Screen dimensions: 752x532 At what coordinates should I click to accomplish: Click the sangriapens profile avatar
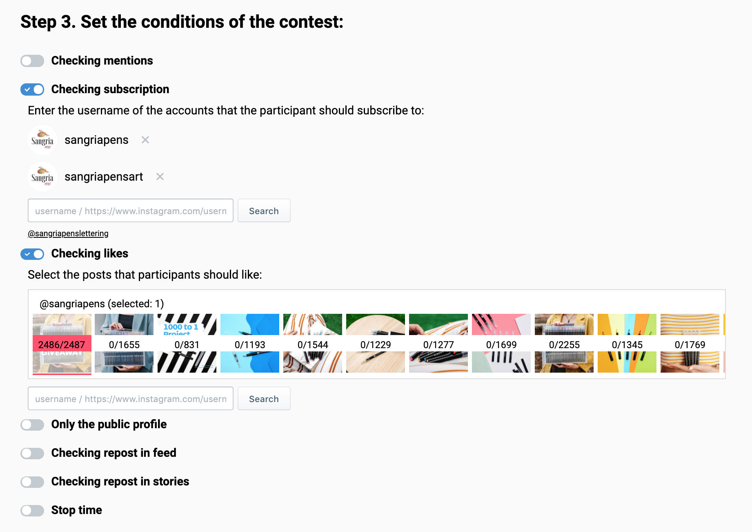pyautogui.click(x=42, y=139)
